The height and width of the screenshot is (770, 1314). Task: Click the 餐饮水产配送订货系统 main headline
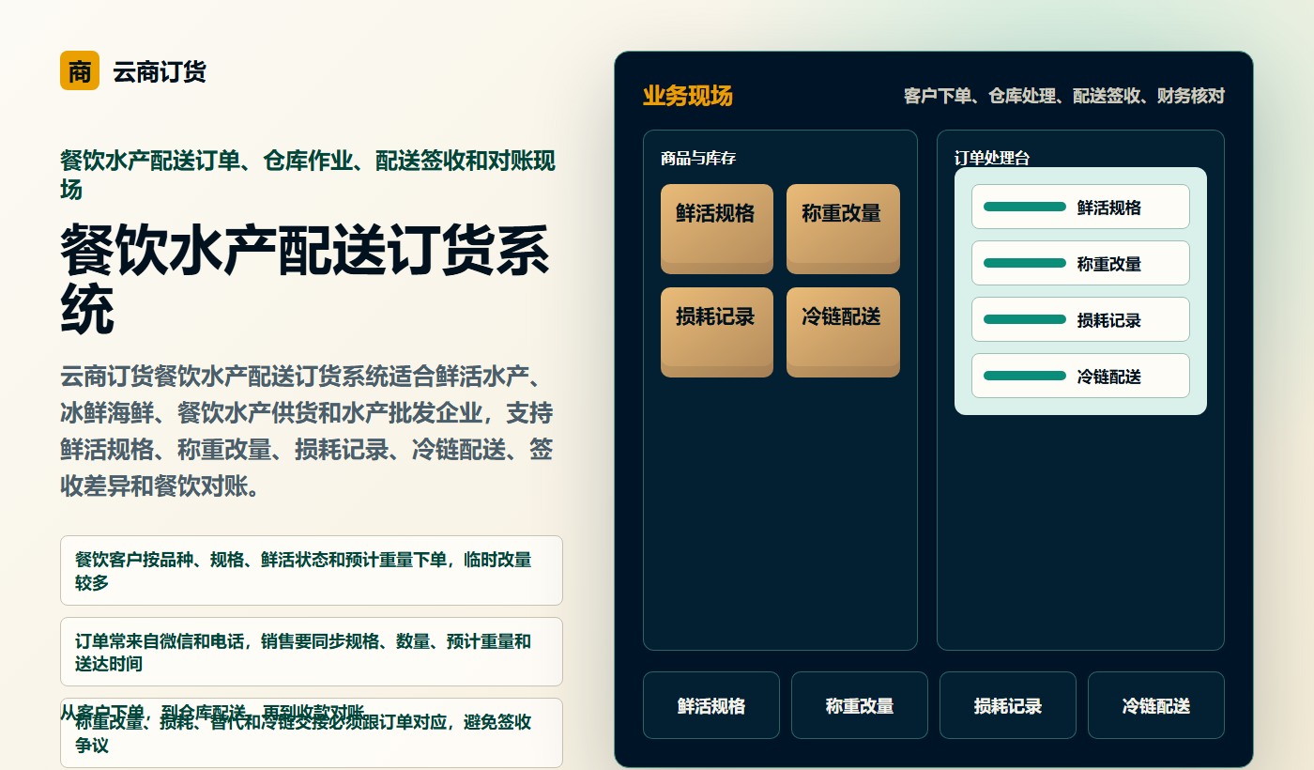[305, 279]
